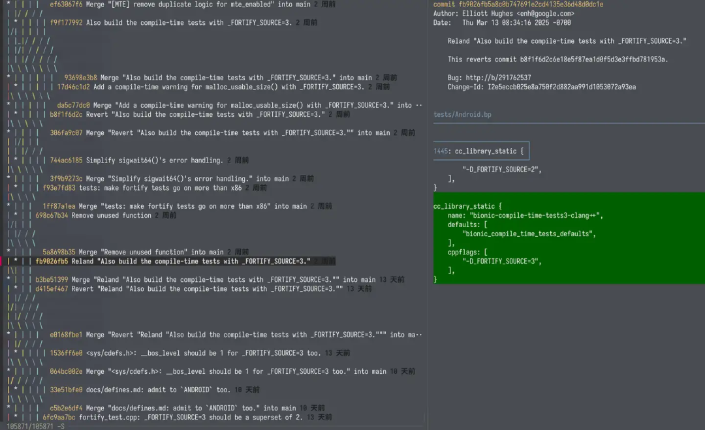Image resolution: width=705 pixels, height=430 pixels.
Task: Click added line name: "bionic-compile-time-tests3-clang++"
Action: (525, 215)
